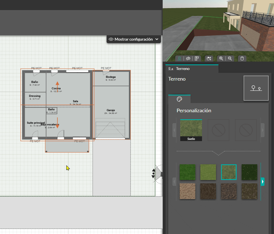
Task: Click the Dressing room label
Action: click(35, 96)
